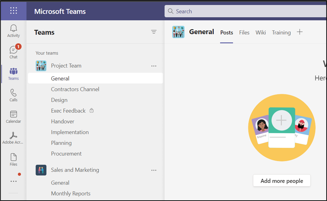Click the Project Team avatar icon
This screenshot has height=201, width=327.
(41, 66)
